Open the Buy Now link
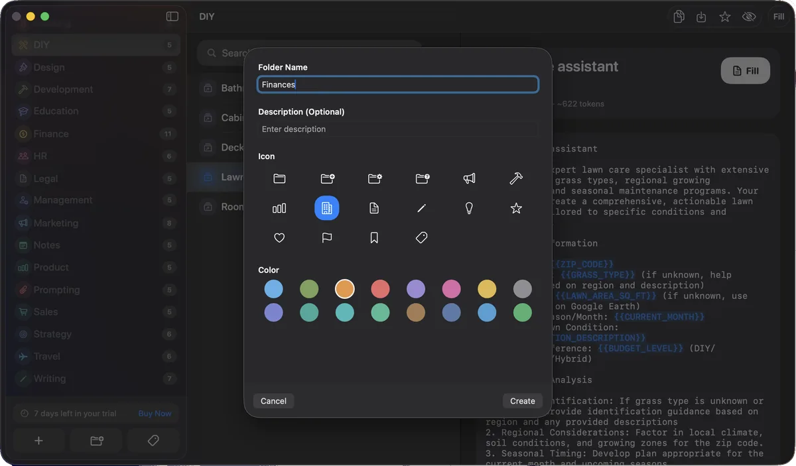Image resolution: width=796 pixels, height=466 pixels. (x=155, y=414)
